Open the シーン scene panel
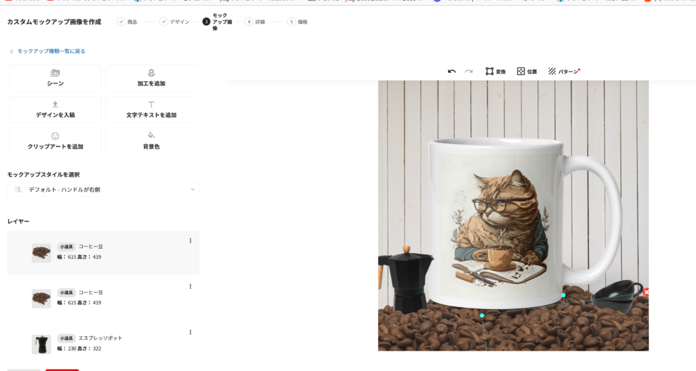 click(x=55, y=78)
